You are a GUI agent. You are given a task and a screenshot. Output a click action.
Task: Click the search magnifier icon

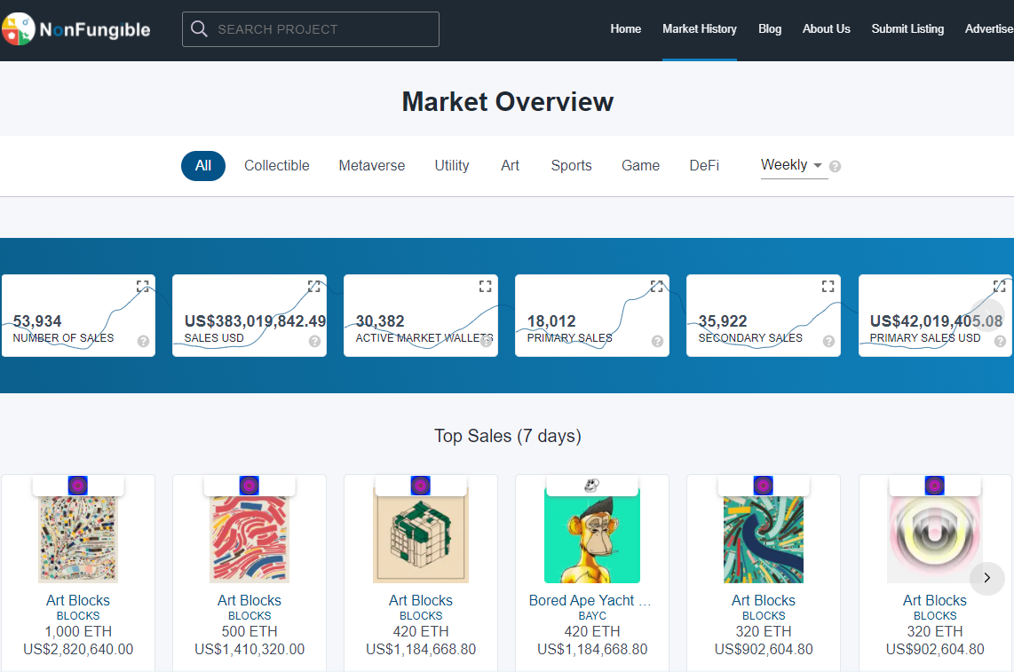[x=199, y=29]
